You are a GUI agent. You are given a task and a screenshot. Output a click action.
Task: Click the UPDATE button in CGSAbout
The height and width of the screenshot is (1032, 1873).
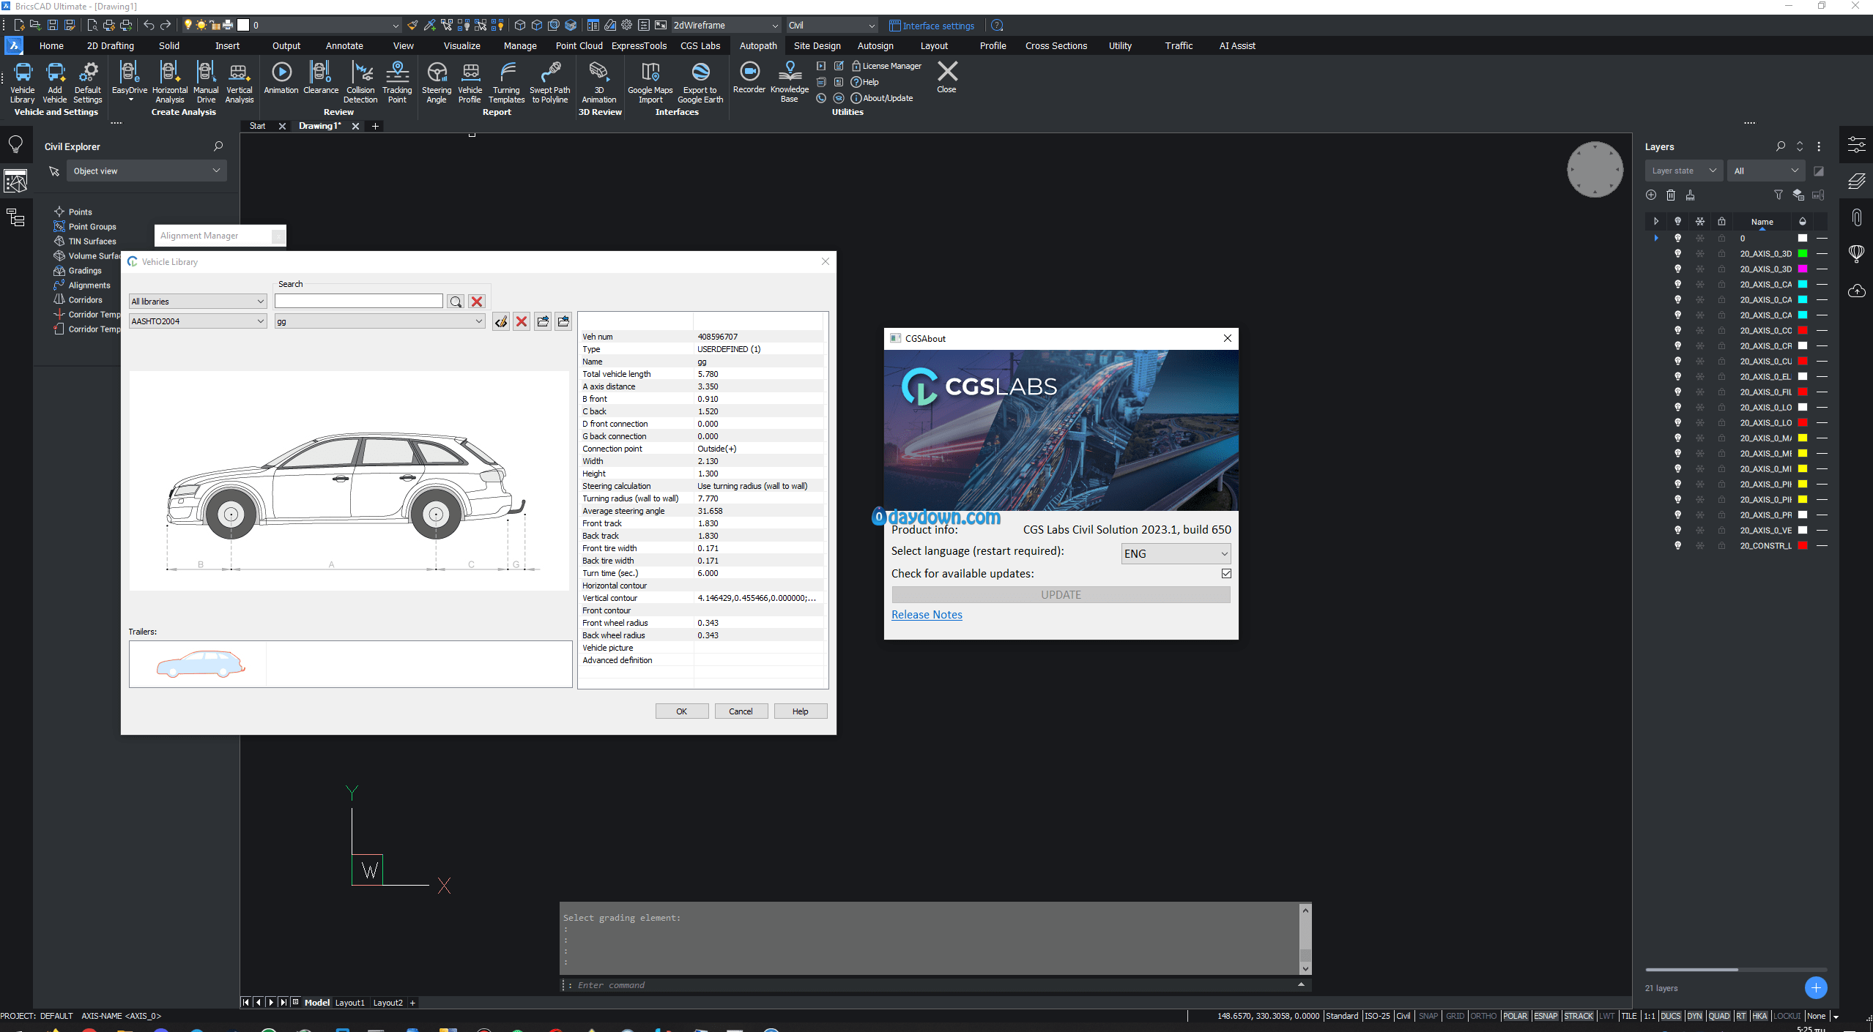[1061, 595]
